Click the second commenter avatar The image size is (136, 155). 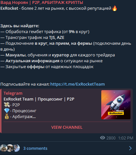(10, 148)
